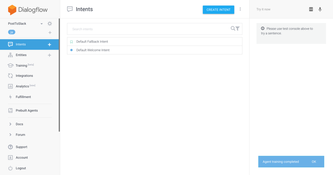Open the Fulfillment section
The width and height of the screenshot is (333, 175).
(23, 97)
